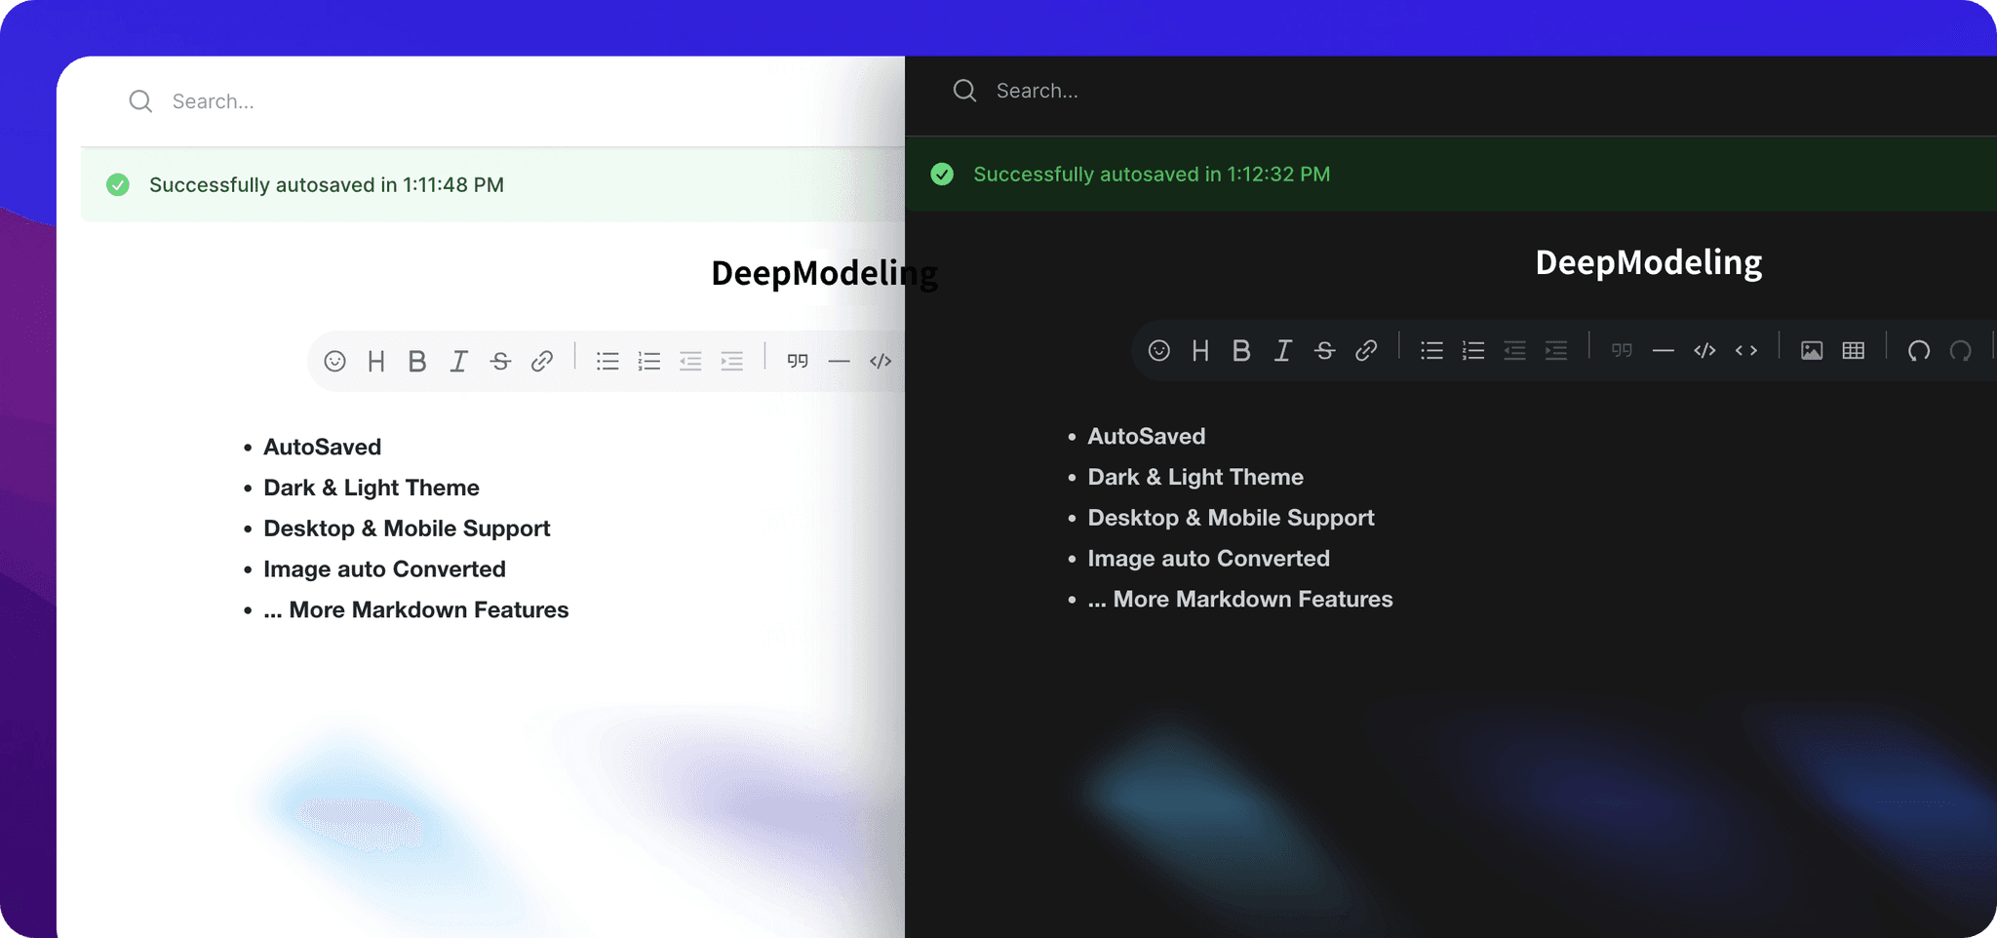The width and height of the screenshot is (1997, 938).
Task: Increase the list indent
Action: click(732, 361)
